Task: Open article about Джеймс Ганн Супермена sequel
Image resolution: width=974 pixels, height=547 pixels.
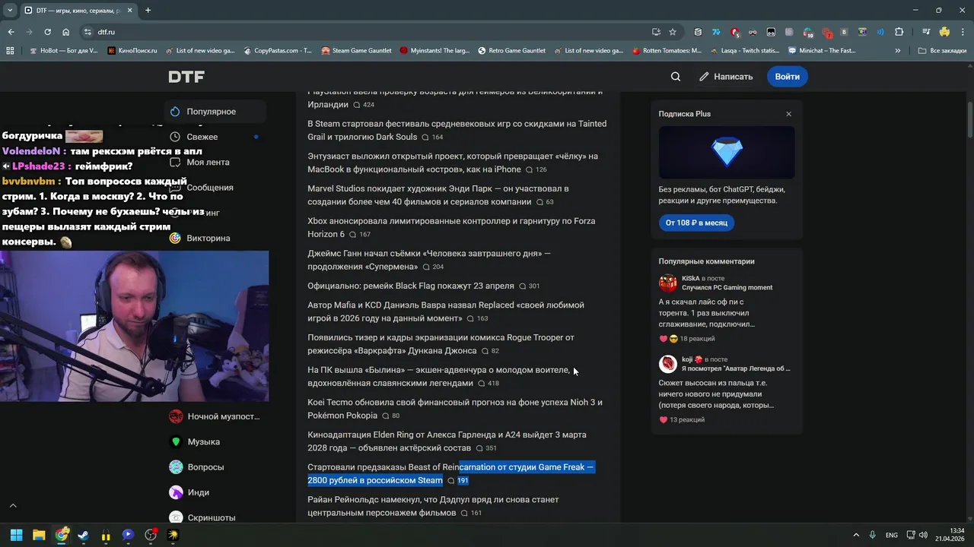Action: tap(429, 260)
